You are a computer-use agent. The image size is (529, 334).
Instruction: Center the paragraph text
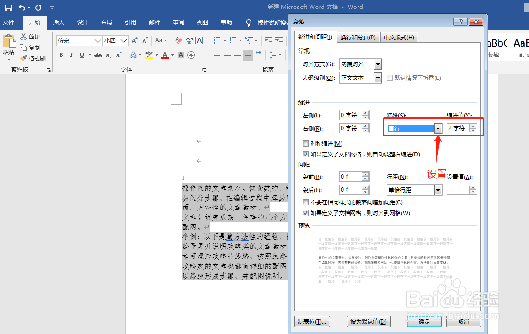(x=227, y=55)
